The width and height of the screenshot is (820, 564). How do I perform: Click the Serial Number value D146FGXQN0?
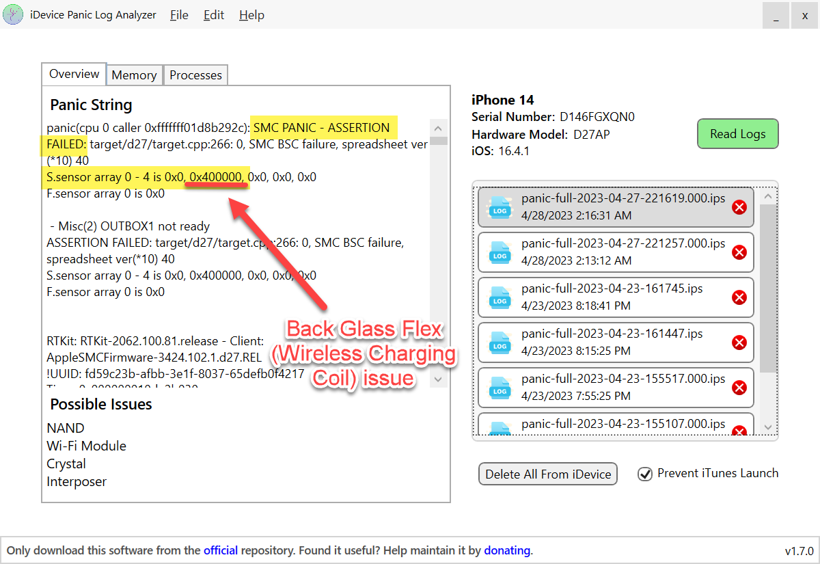[597, 117]
